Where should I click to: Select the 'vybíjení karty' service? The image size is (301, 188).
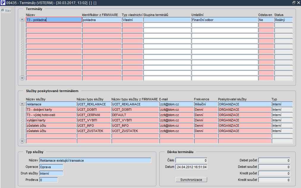pos(51,120)
